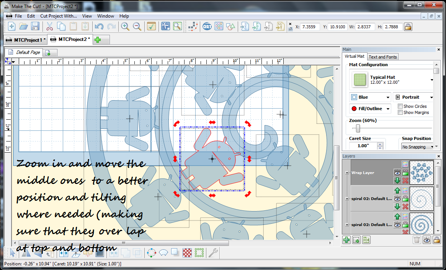Open Typical Mat configuration dropdown
The height and width of the screenshot is (270, 446).
[x=432, y=80]
